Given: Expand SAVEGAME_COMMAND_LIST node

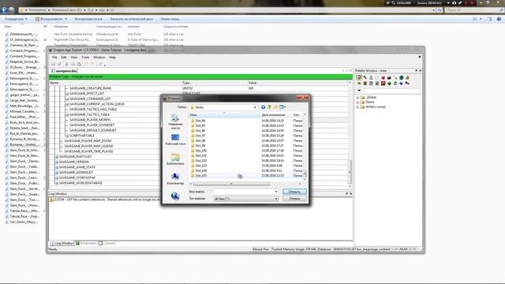Looking at the screenshot, I should [67, 99].
